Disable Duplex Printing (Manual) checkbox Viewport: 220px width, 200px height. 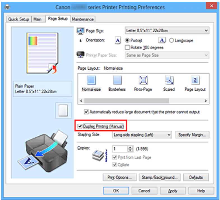pyautogui.click(x=80, y=127)
